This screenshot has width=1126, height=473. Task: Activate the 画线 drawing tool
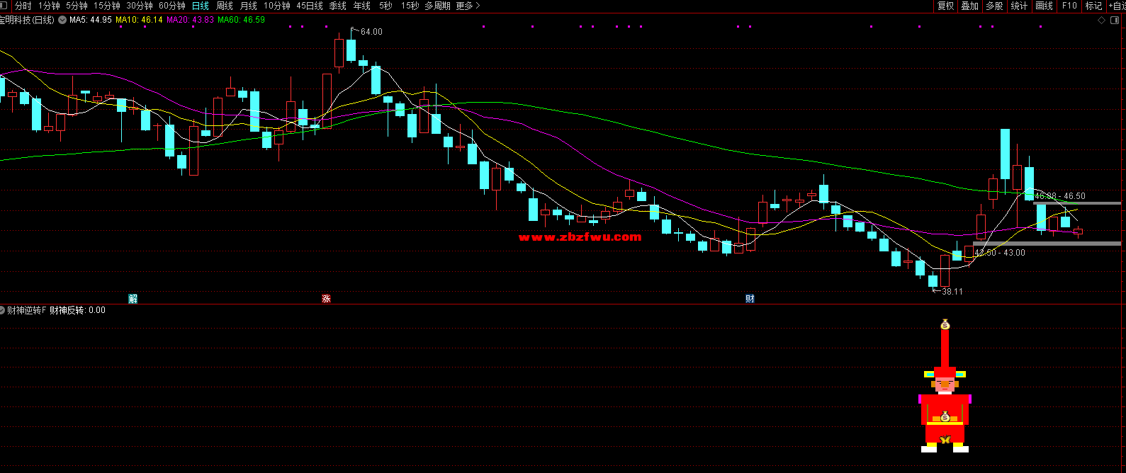(x=1045, y=6)
